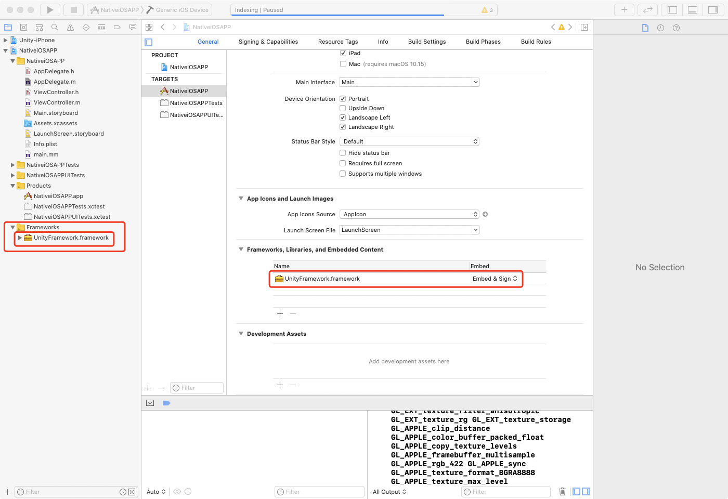Enable Requires full screen option
The width and height of the screenshot is (728, 499).
343,163
